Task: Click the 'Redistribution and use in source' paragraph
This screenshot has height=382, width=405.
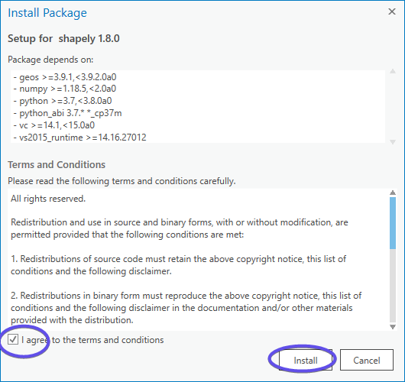Action: tap(180, 228)
